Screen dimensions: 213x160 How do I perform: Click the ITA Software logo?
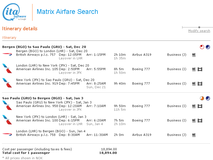coord(15,13)
